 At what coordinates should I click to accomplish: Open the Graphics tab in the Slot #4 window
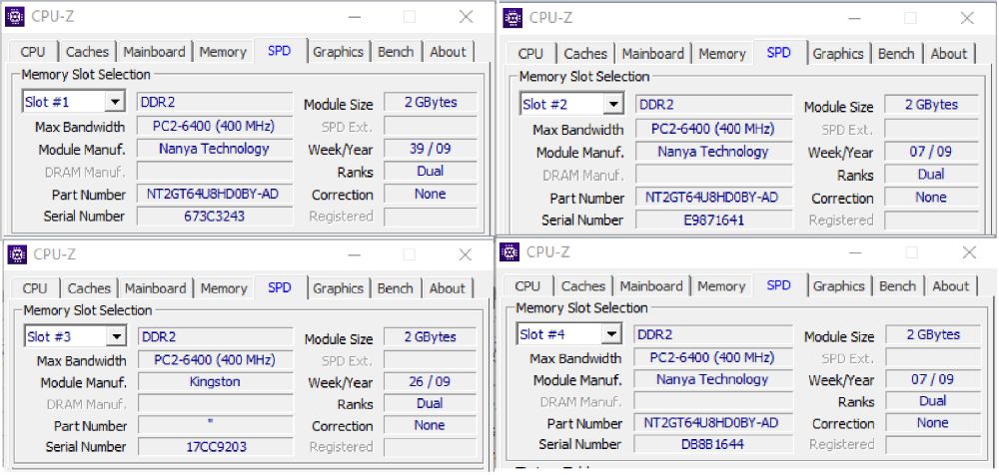coord(838,286)
